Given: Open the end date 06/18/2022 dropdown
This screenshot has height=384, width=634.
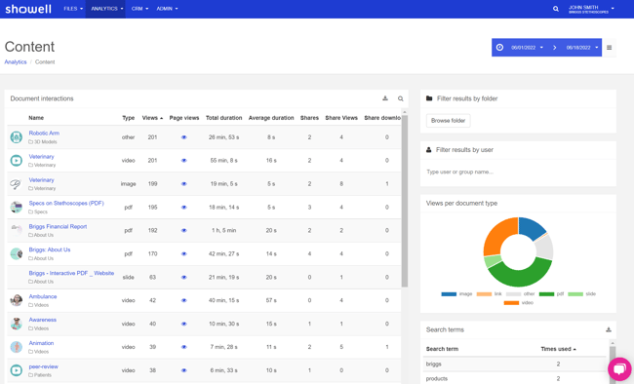Looking at the screenshot, I should pyautogui.click(x=582, y=48).
